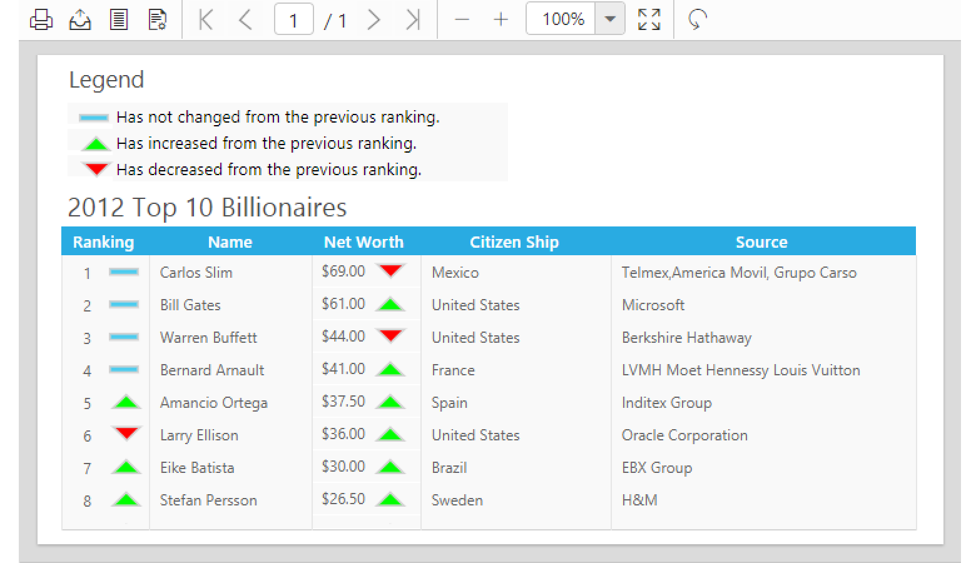Click the Ranking column header
976x563 pixels.
tap(103, 242)
